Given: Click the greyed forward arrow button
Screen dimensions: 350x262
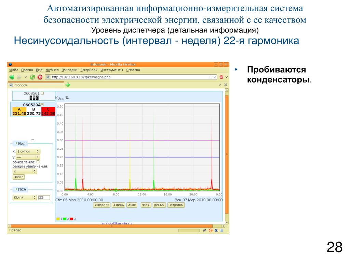Looking at the screenshot, I should (x=19, y=77).
